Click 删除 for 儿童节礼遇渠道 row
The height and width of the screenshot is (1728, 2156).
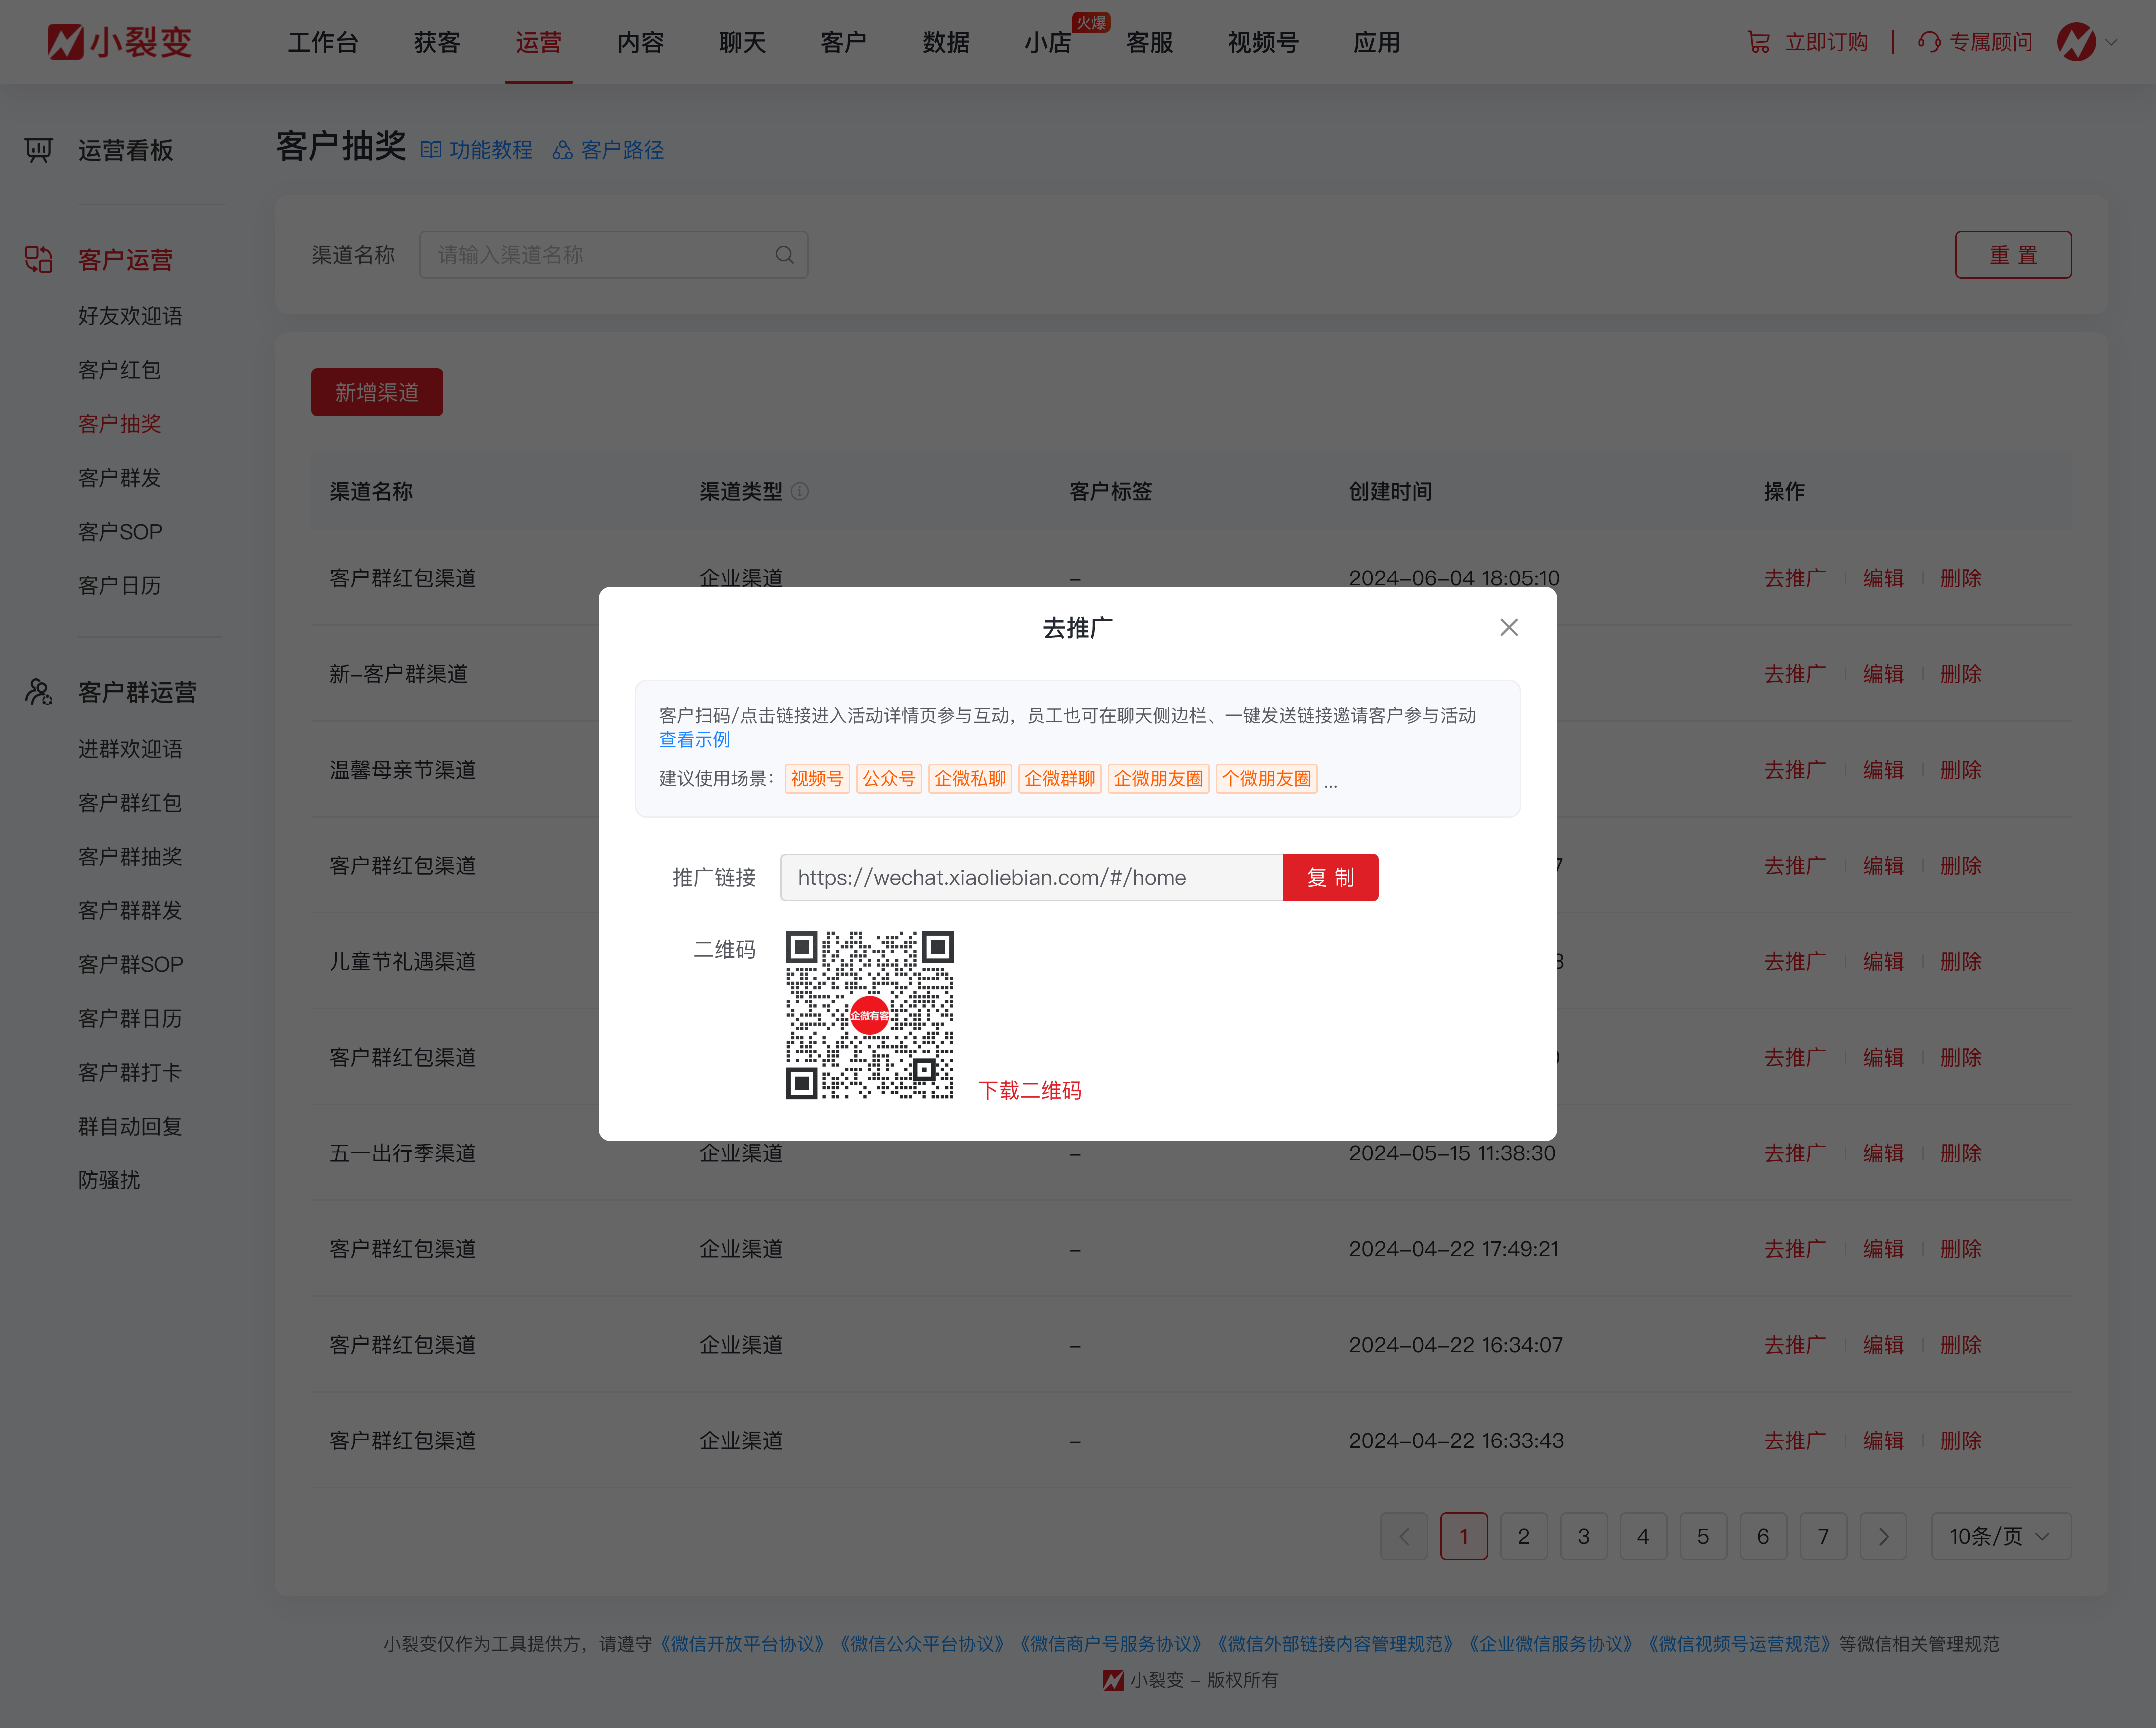point(1960,961)
